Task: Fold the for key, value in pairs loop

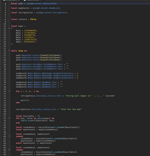Action: point(9,118)
